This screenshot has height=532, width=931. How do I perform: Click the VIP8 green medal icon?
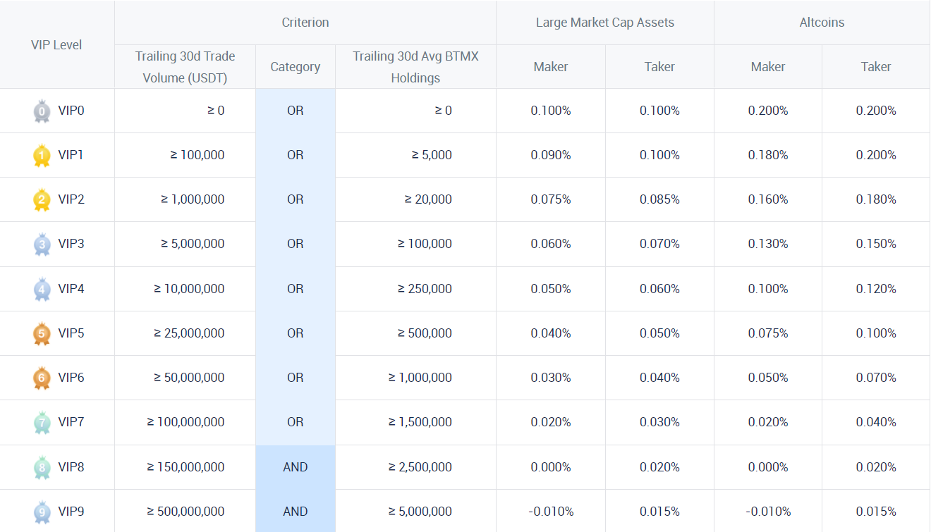(42, 468)
